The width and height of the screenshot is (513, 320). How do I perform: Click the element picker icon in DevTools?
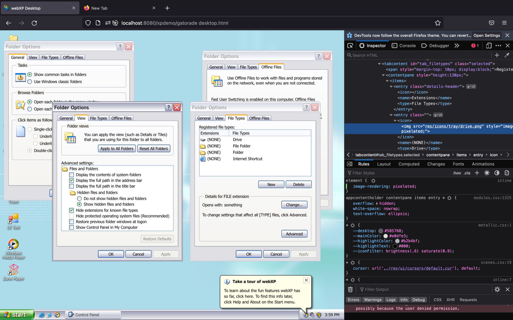tap(350, 46)
